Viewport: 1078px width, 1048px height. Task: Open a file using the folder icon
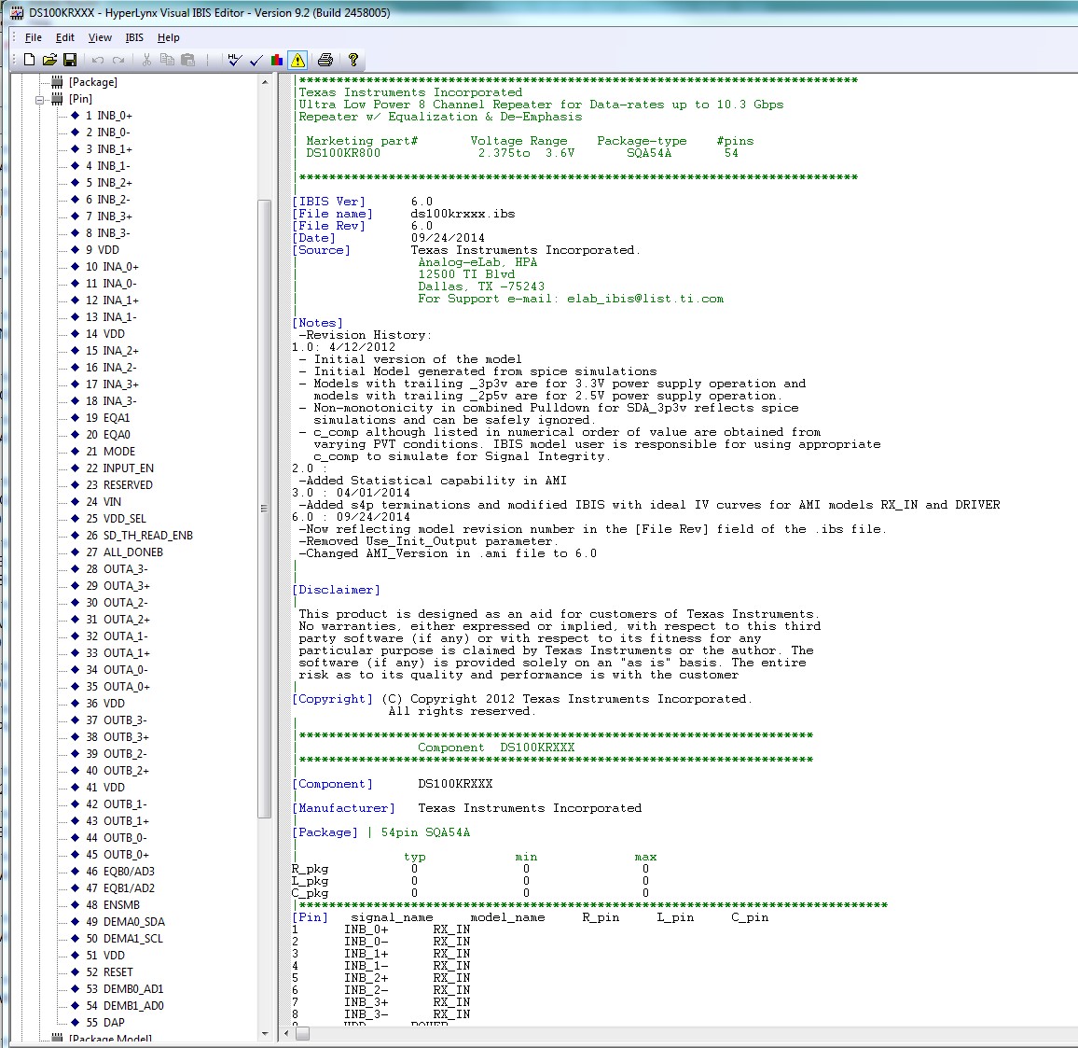(49, 60)
